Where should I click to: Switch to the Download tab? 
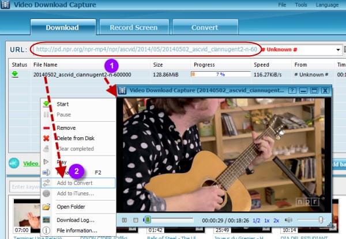coord(63,27)
